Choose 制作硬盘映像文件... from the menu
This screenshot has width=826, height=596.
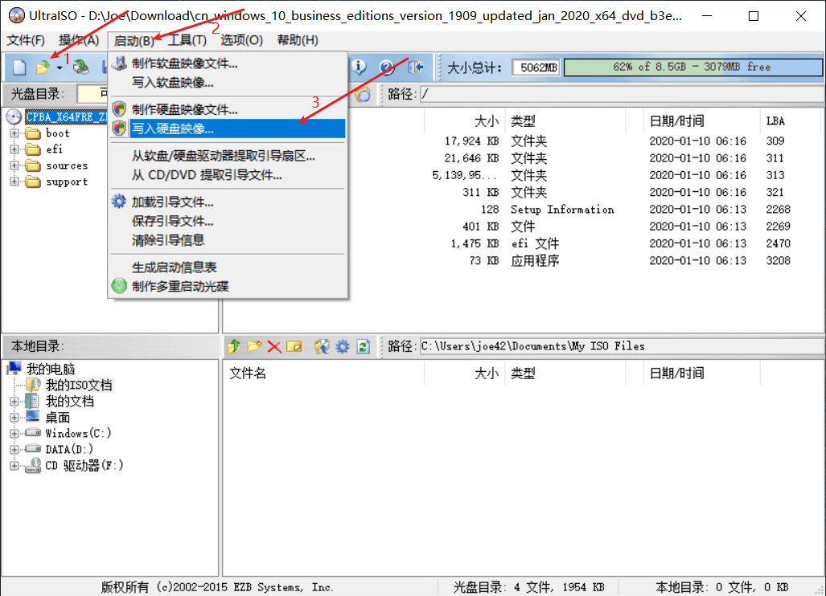coord(228,109)
